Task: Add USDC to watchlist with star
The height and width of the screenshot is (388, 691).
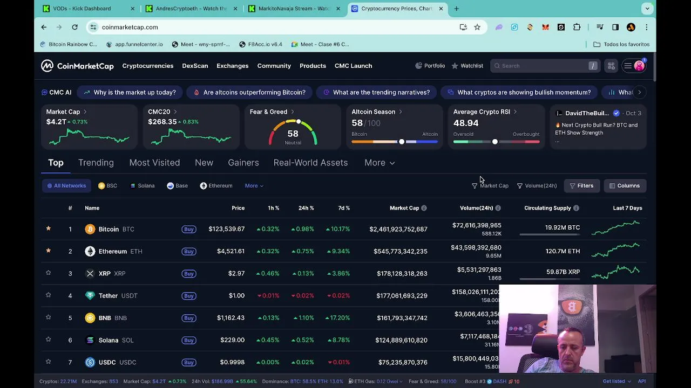Action: [x=48, y=362]
